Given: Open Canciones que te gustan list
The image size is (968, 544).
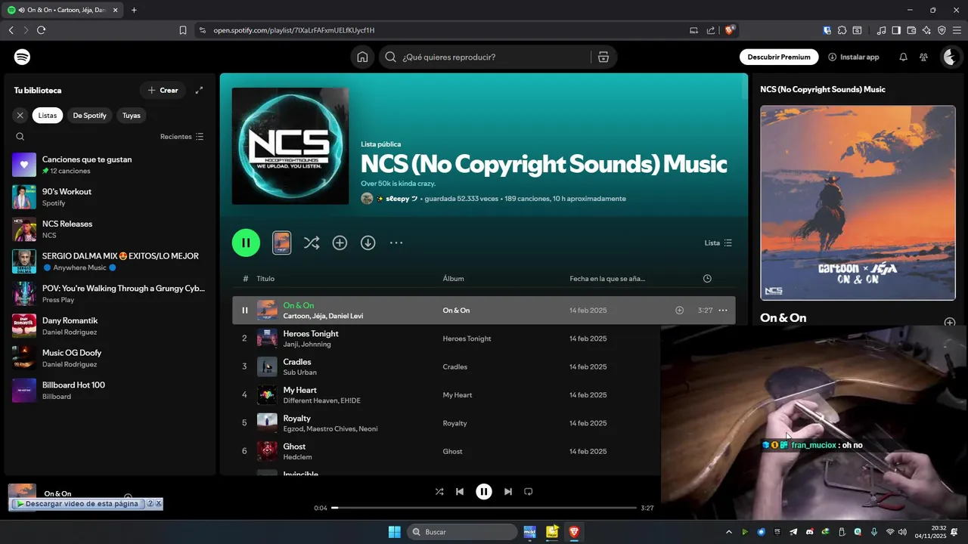Looking at the screenshot, I should [x=110, y=165].
